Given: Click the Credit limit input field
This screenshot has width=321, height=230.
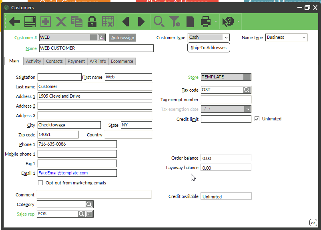Looking at the screenshot, I should point(226,119).
